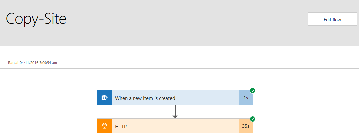The width and height of the screenshot is (359, 140).
Task: Click the 1s duration badge
Action: point(246,98)
